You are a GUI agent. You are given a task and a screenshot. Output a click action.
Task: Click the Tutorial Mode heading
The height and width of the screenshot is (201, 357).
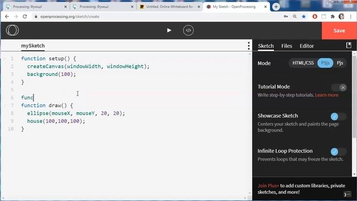tap(274, 87)
